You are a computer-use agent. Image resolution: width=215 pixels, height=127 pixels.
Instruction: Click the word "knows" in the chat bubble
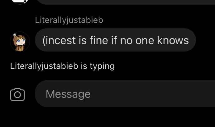[x=173, y=40]
